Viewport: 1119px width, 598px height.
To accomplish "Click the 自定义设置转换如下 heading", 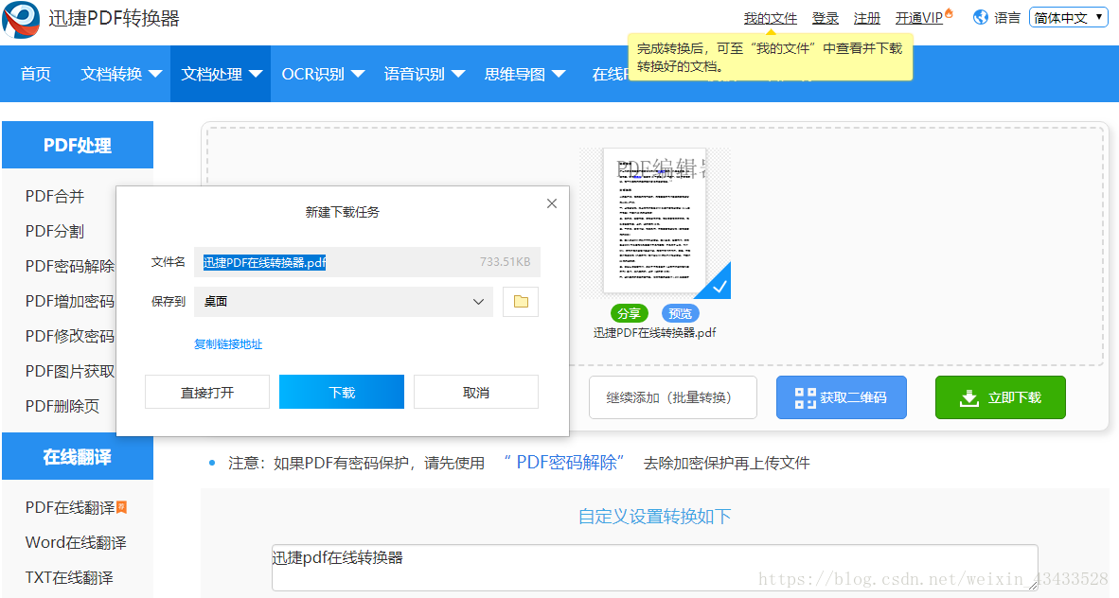I will tap(654, 516).
